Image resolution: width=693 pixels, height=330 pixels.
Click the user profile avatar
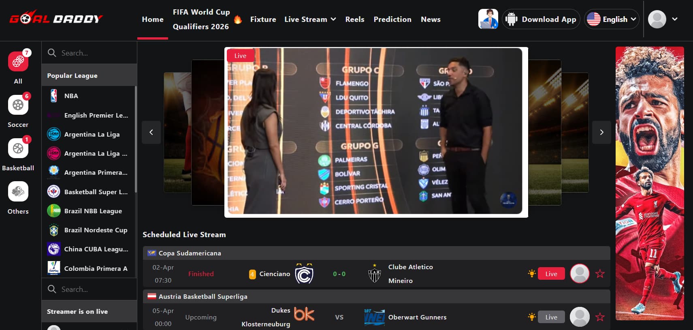pyautogui.click(x=657, y=19)
